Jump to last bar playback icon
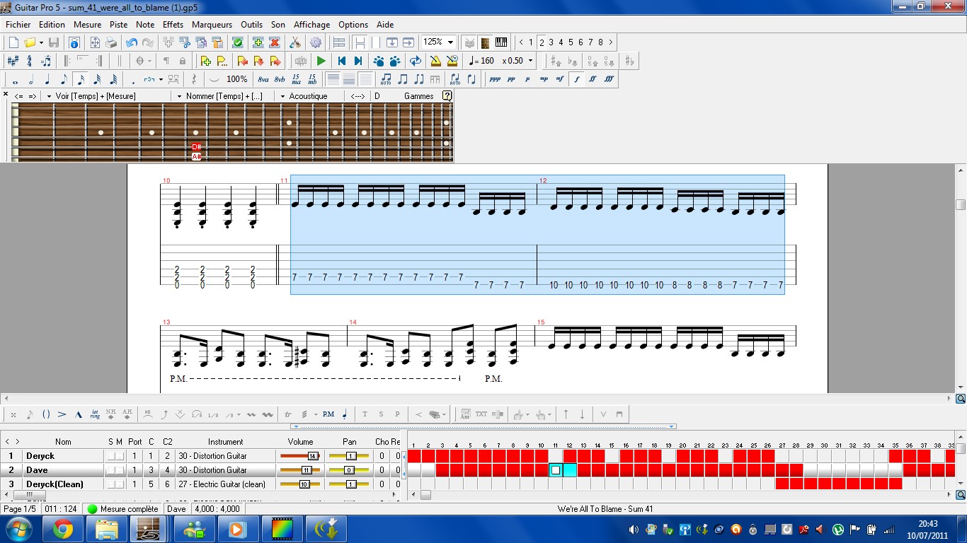Viewport: 967px width, 543px height. (x=357, y=61)
